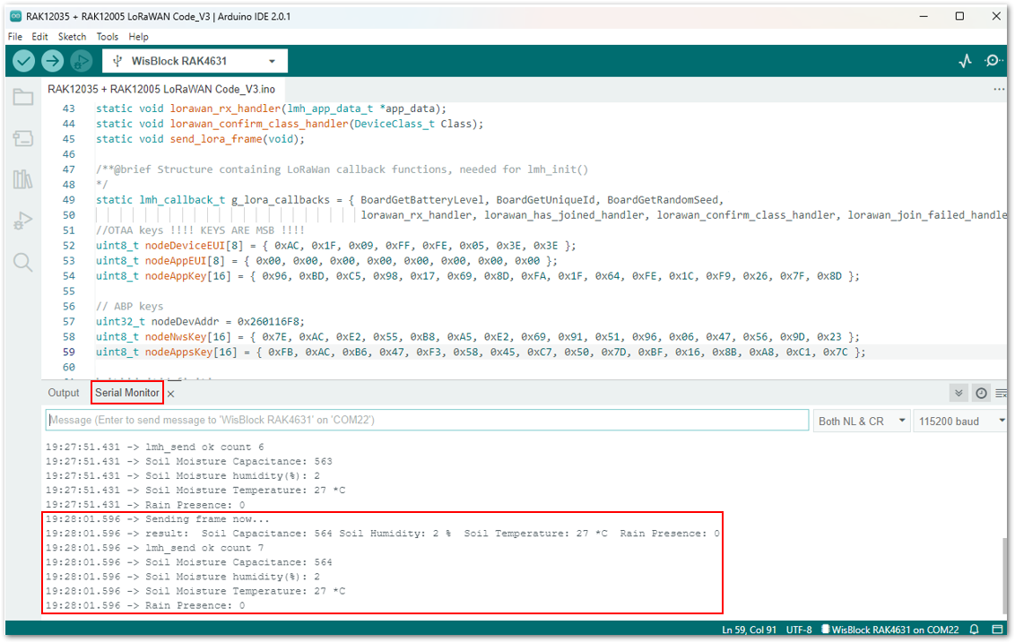The height and width of the screenshot is (643, 1015).
Task: Open the Sketch menu
Action: coord(72,37)
